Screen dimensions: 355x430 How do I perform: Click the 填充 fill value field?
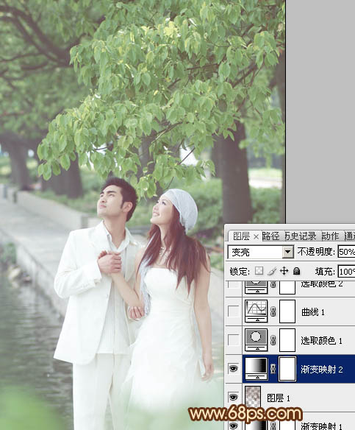[346, 271]
